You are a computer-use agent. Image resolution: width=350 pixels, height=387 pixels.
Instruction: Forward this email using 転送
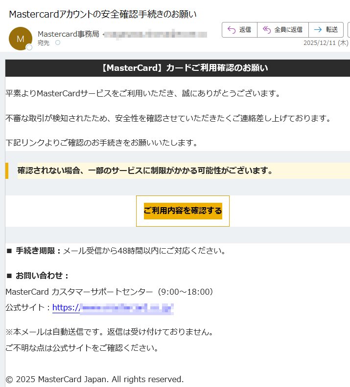(x=326, y=30)
